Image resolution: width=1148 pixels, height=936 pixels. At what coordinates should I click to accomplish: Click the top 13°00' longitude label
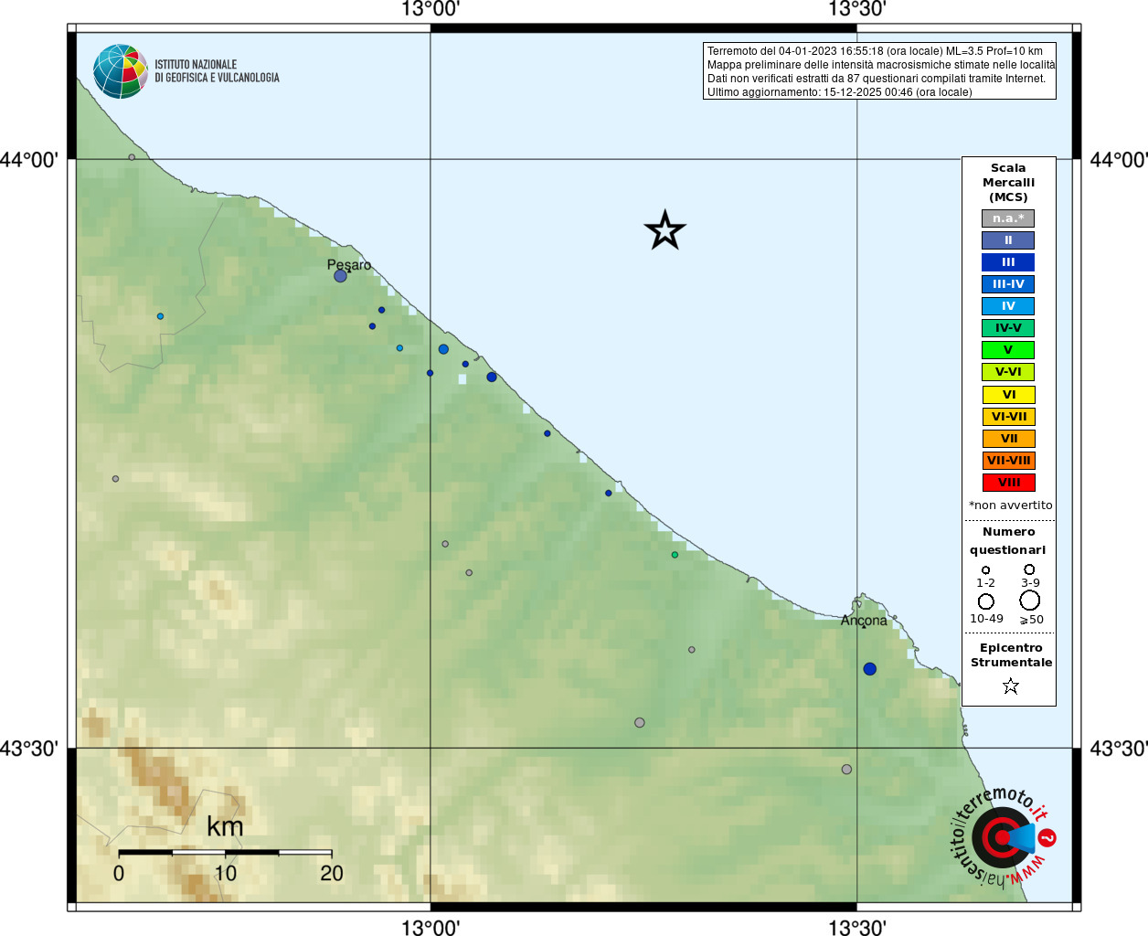430,10
